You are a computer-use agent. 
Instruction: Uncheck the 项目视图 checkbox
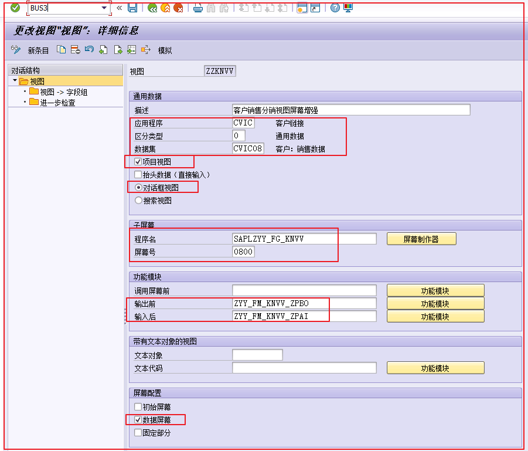click(138, 162)
